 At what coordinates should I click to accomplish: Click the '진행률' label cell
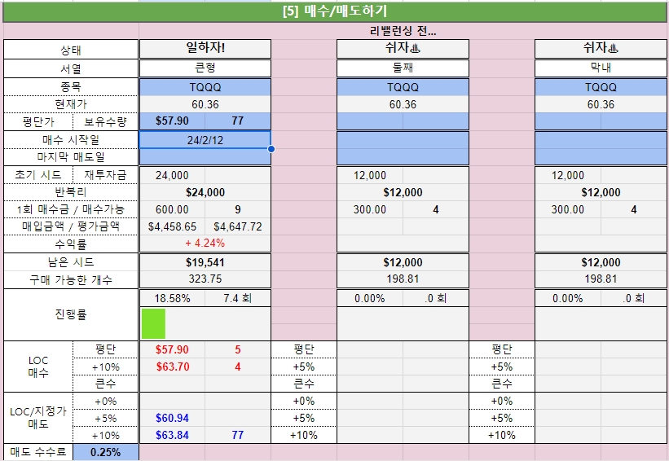point(71,314)
